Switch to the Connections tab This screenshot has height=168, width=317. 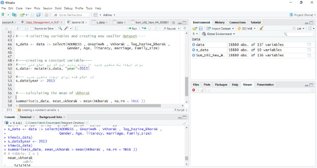[x=237, y=22]
